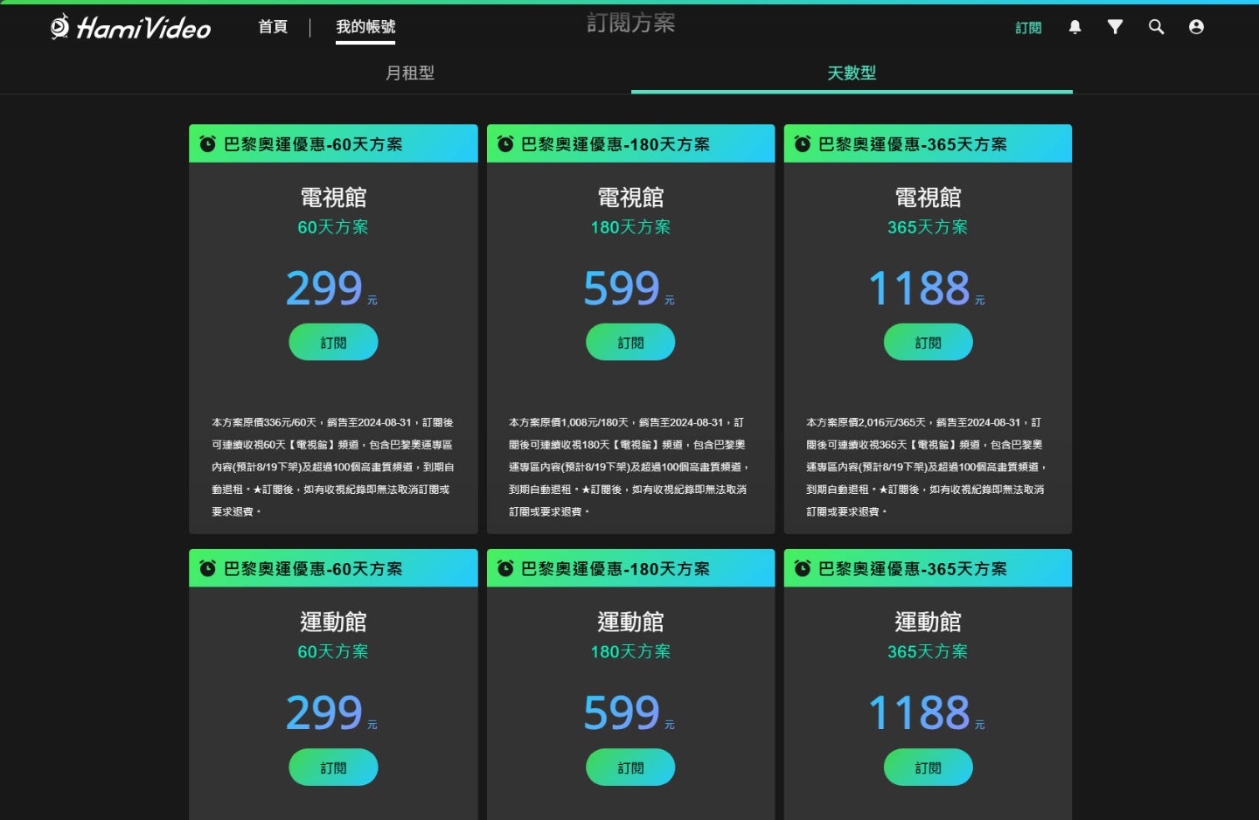The height and width of the screenshot is (820, 1259).
Task: Click description mentioning 原價2,016元/365天
Action: pyautogui.click(x=928, y=467)
